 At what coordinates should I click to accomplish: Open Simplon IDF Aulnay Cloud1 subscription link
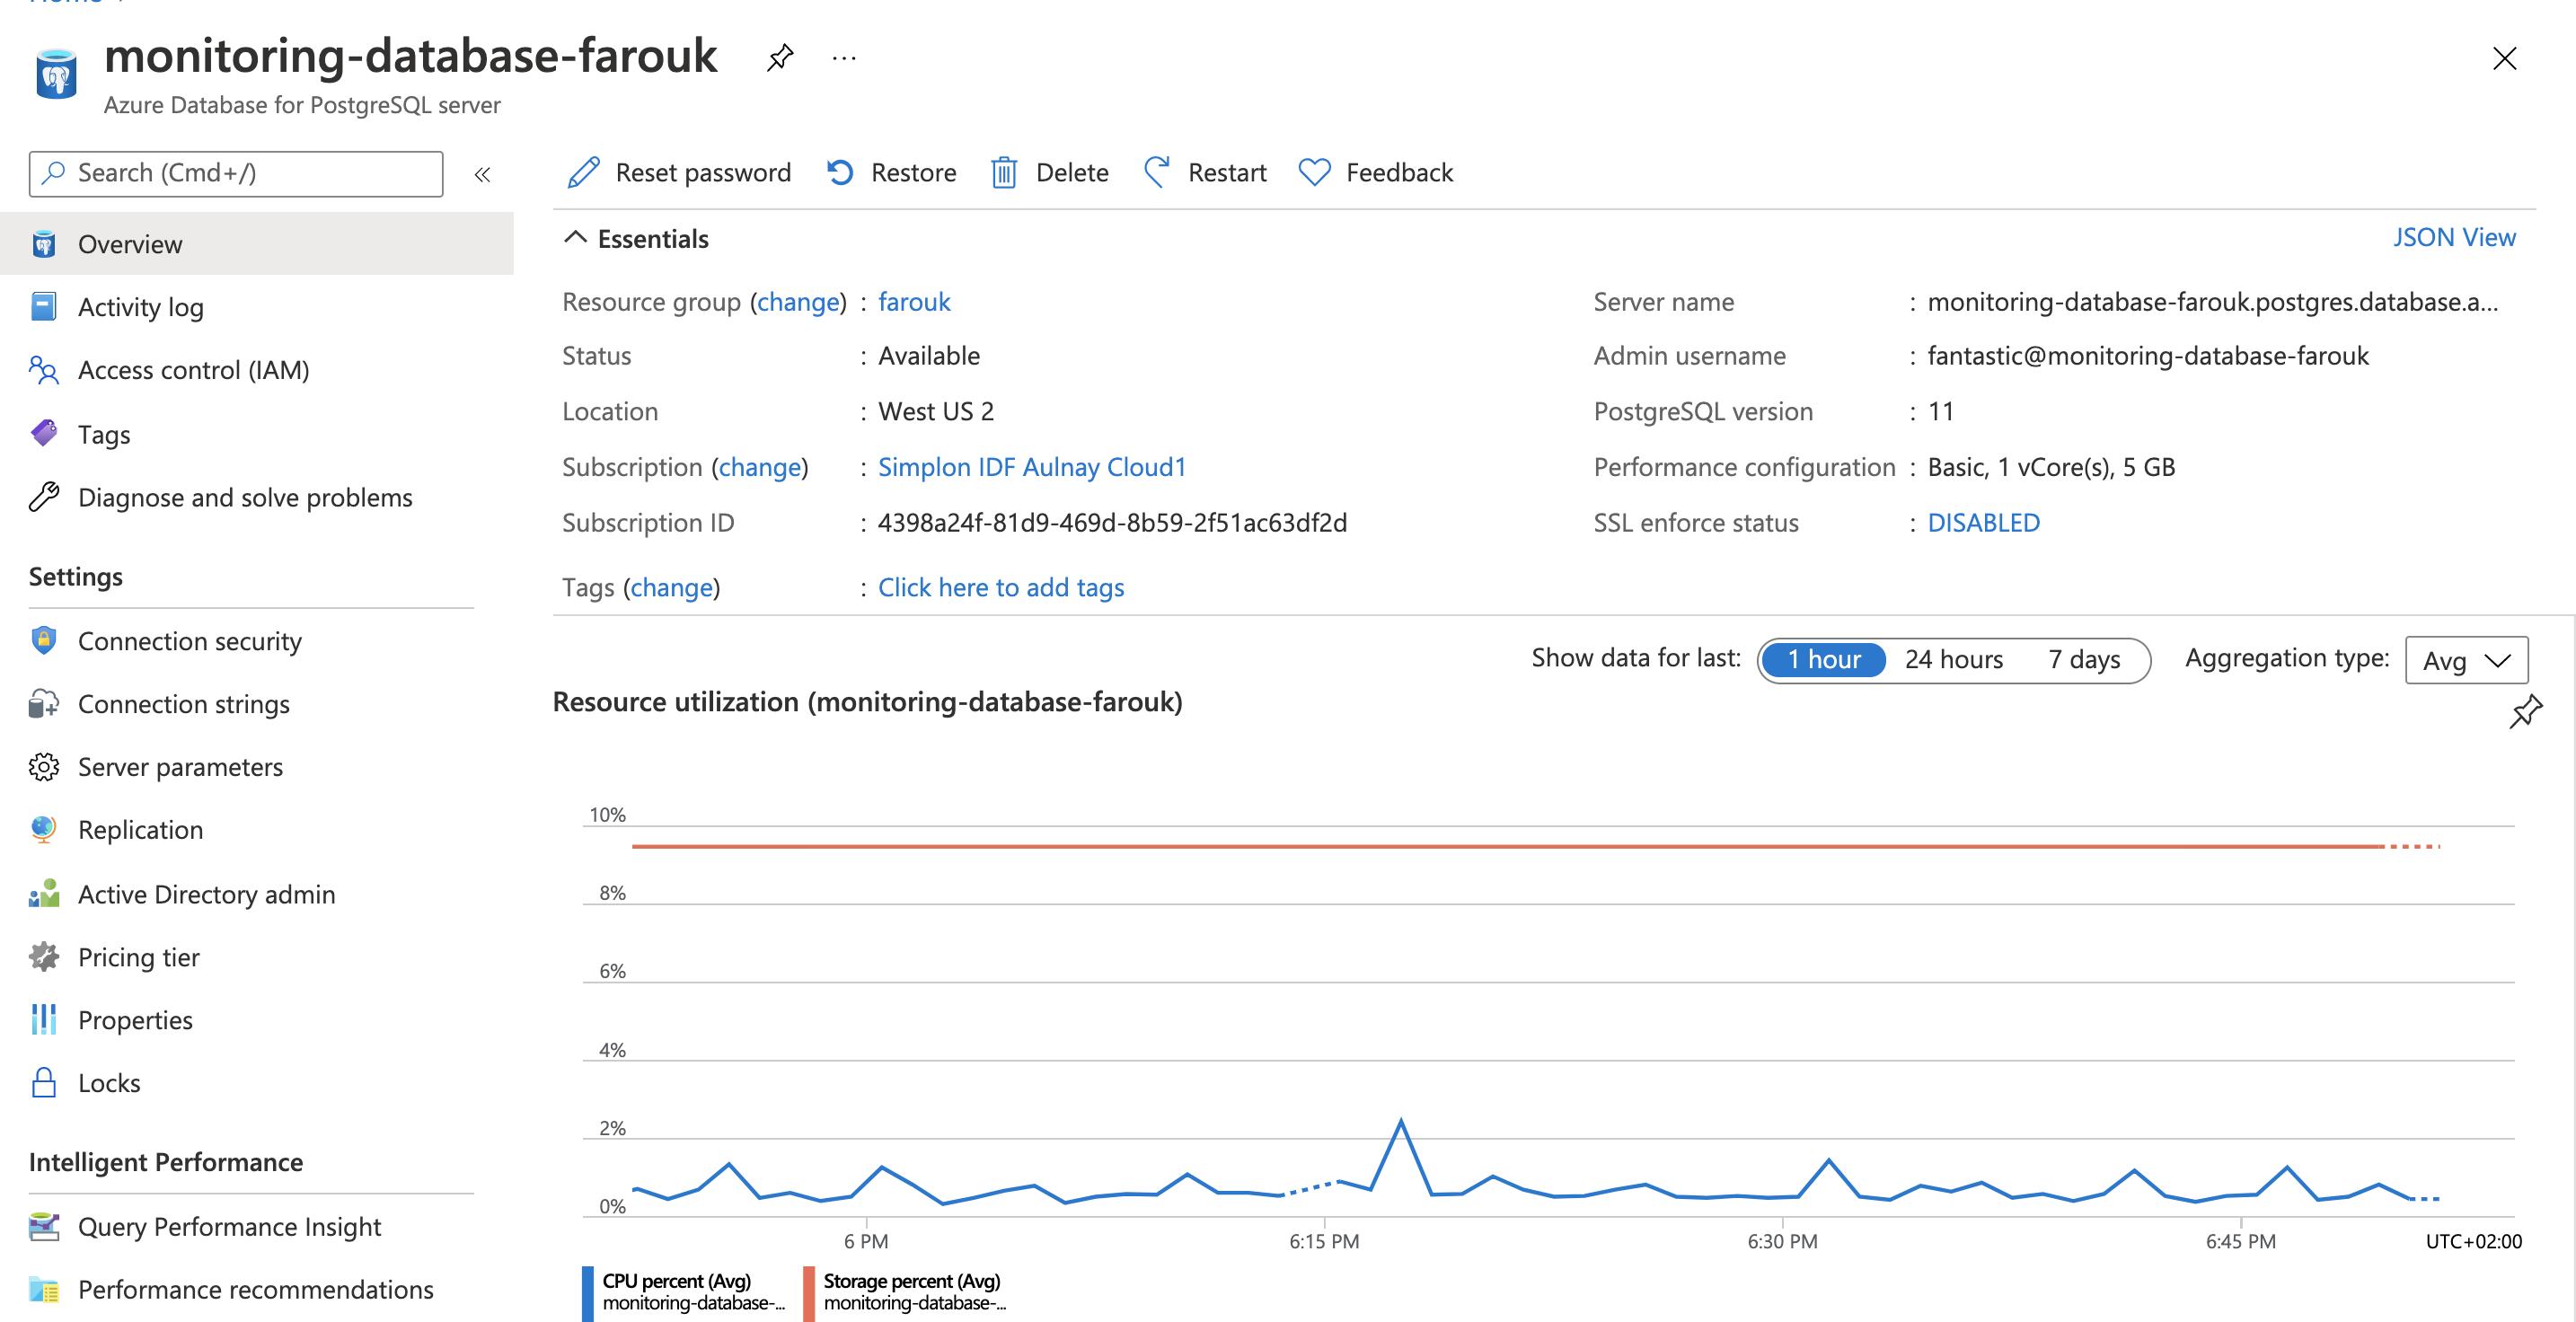coord(1031,467)
